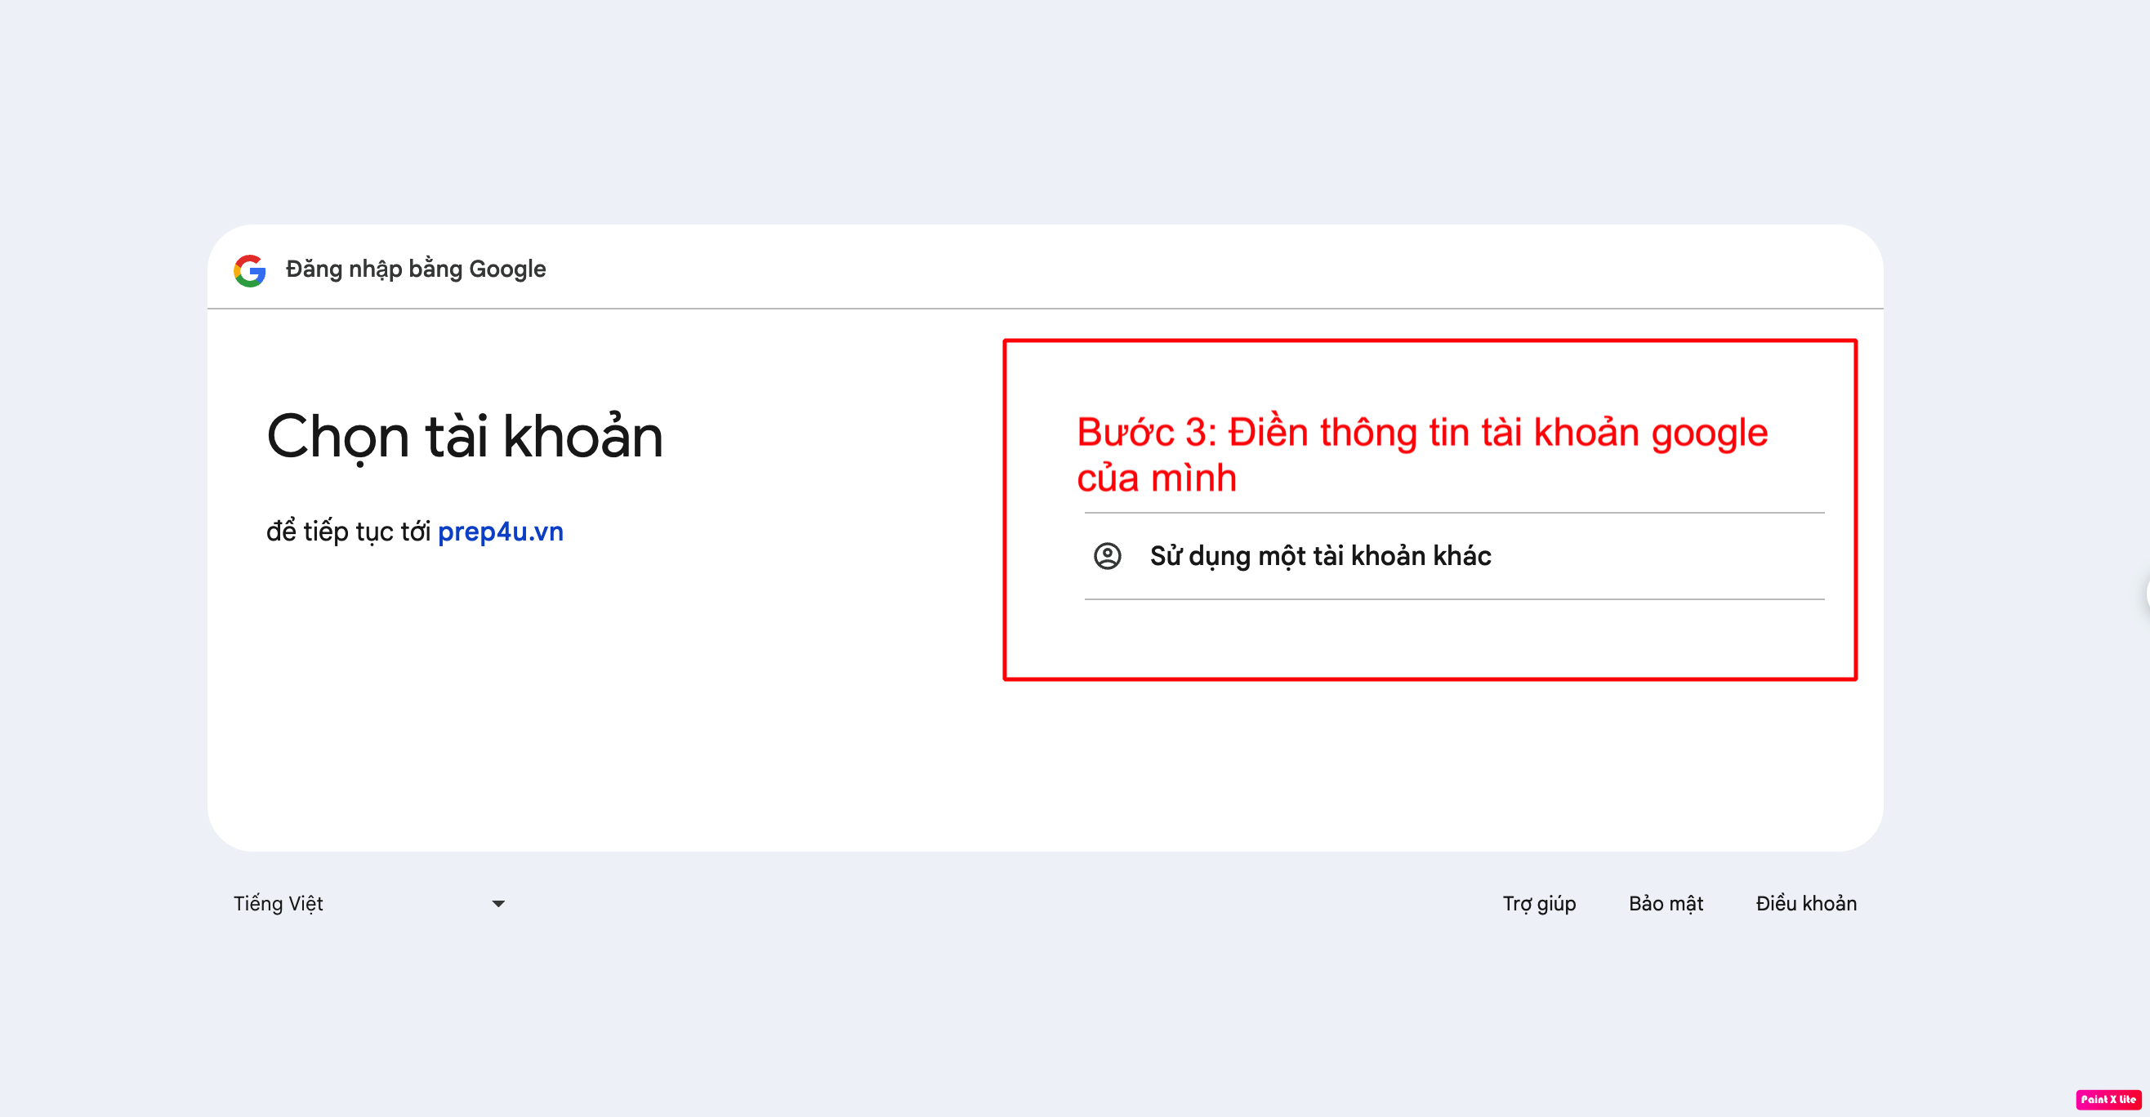The image size is (2150, 1117).
Task: Choose Sử dụng một tài khoản khác
Action: pyautogui.click(x=1454, y=555)
